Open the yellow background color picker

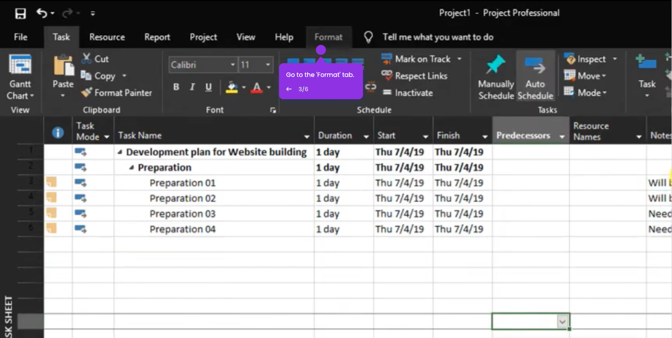pyautogui.click(x=244, y=87)
